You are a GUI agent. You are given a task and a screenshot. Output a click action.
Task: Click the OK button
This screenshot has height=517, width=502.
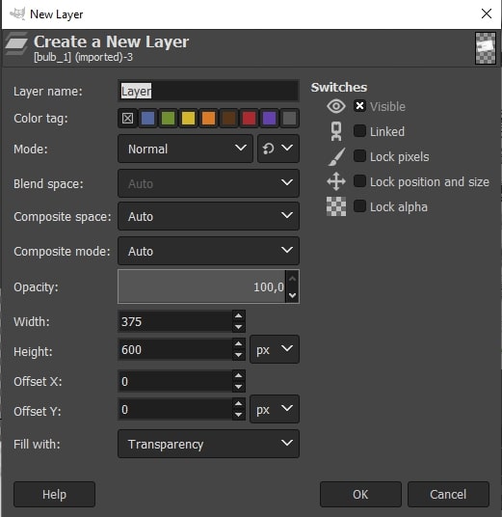tap(360, 494)
